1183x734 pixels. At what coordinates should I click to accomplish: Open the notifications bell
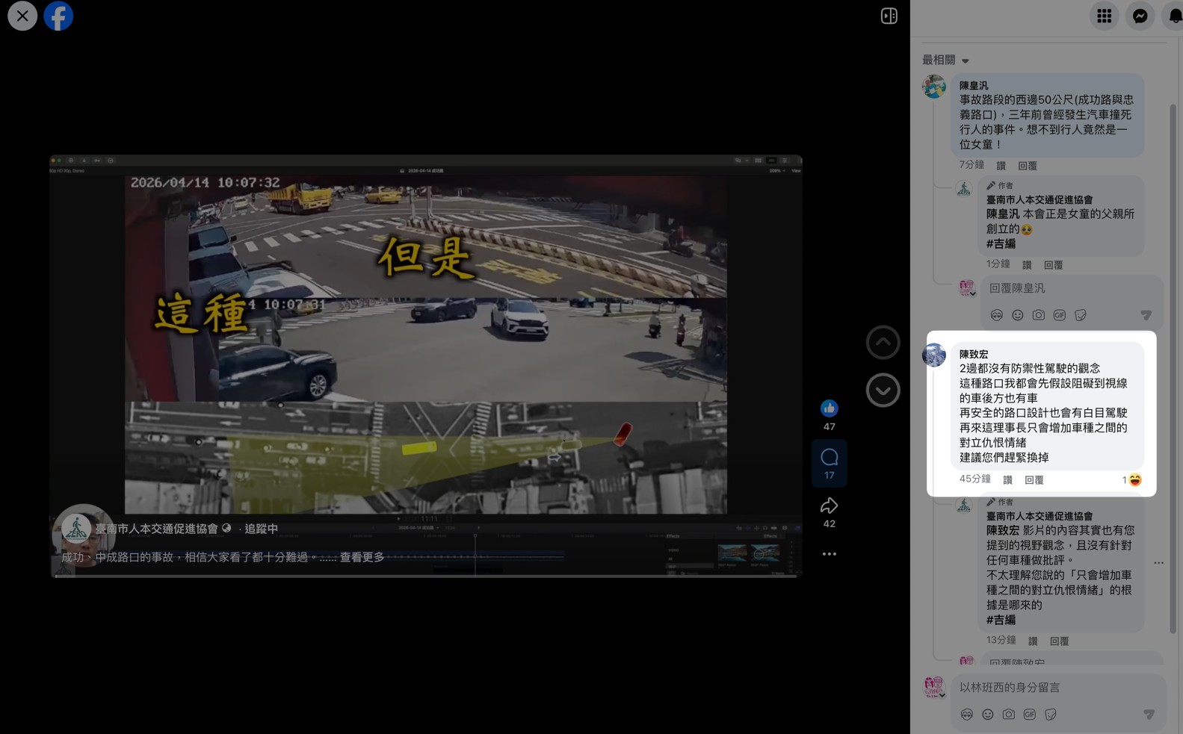point(1174,16)
